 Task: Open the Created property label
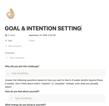11,35
